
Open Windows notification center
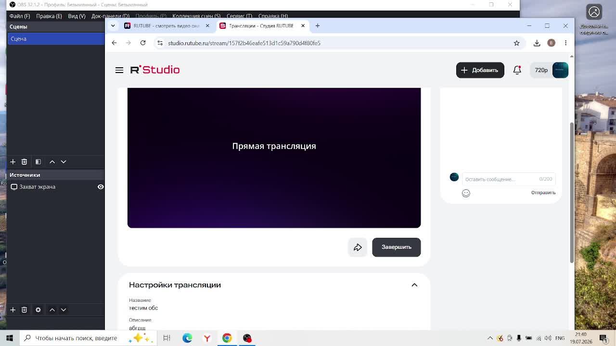(603, 338)
